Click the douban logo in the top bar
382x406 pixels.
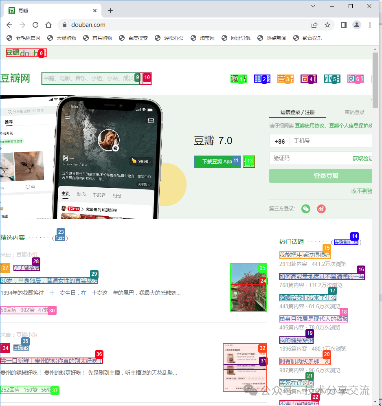(x=26, y=53)
